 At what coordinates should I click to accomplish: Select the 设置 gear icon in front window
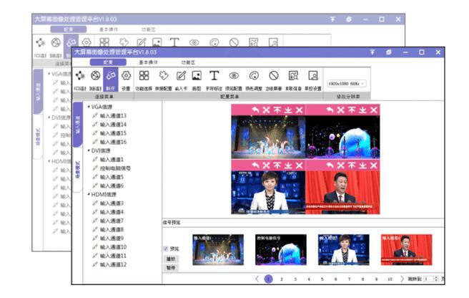click(126, 76)
